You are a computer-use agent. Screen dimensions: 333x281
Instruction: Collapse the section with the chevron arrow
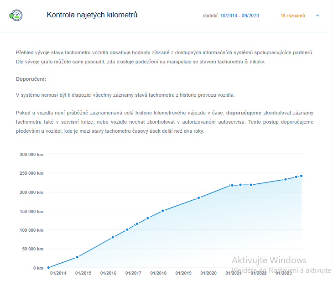[317, 16]
